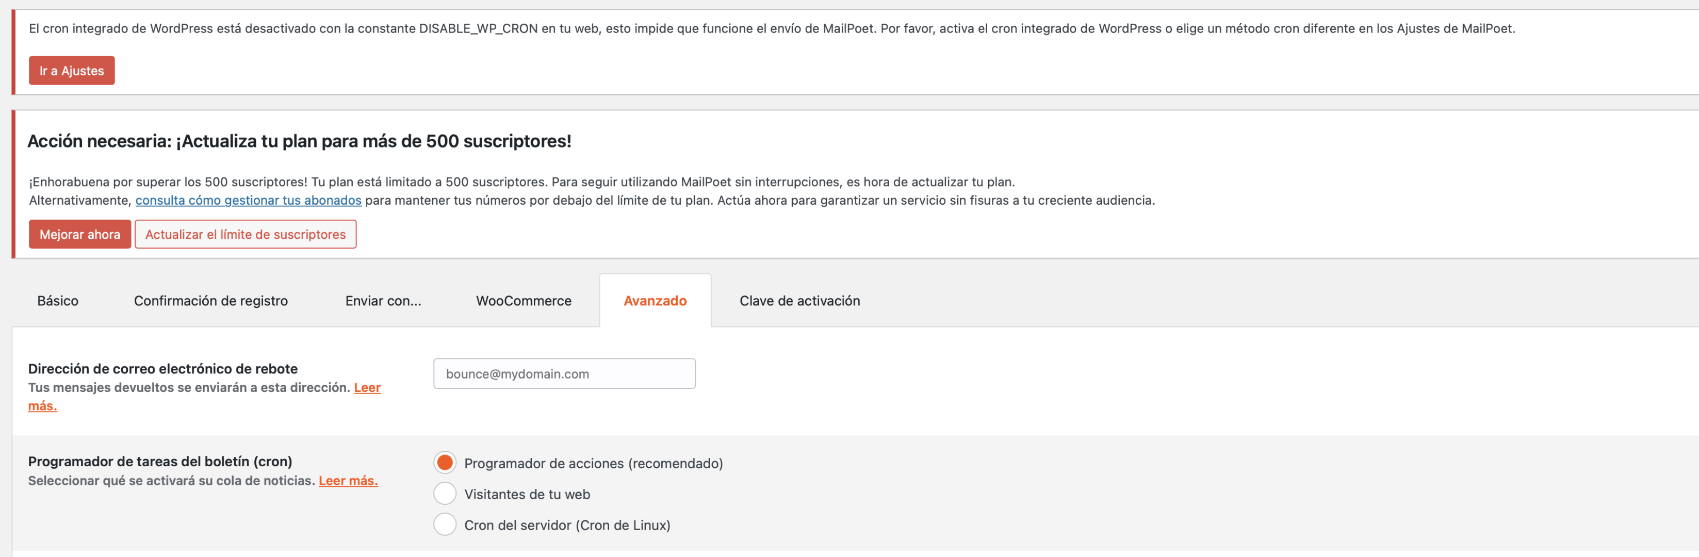The image size is (1699, 557).
Task: Open 'Leer más' link for cron scheduler
Action: point(348,481)
